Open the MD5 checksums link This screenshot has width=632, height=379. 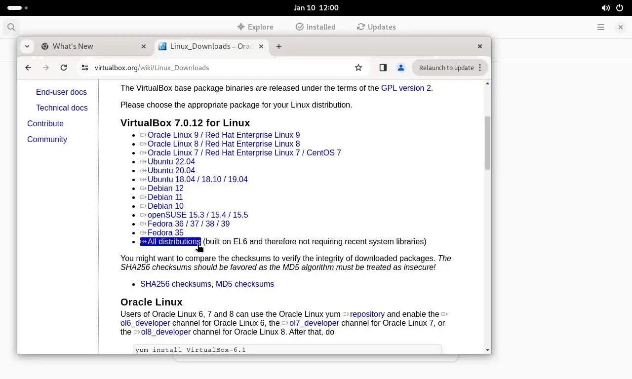point(245,284)
